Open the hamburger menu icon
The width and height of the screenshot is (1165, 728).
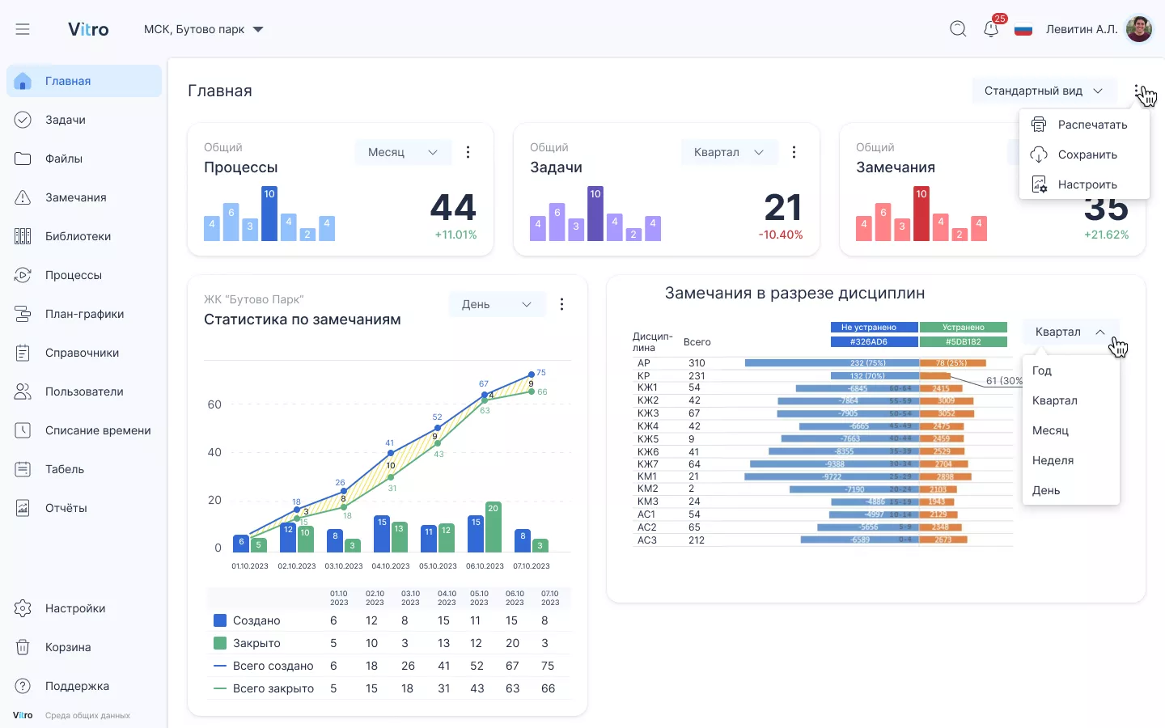(23, 29)
